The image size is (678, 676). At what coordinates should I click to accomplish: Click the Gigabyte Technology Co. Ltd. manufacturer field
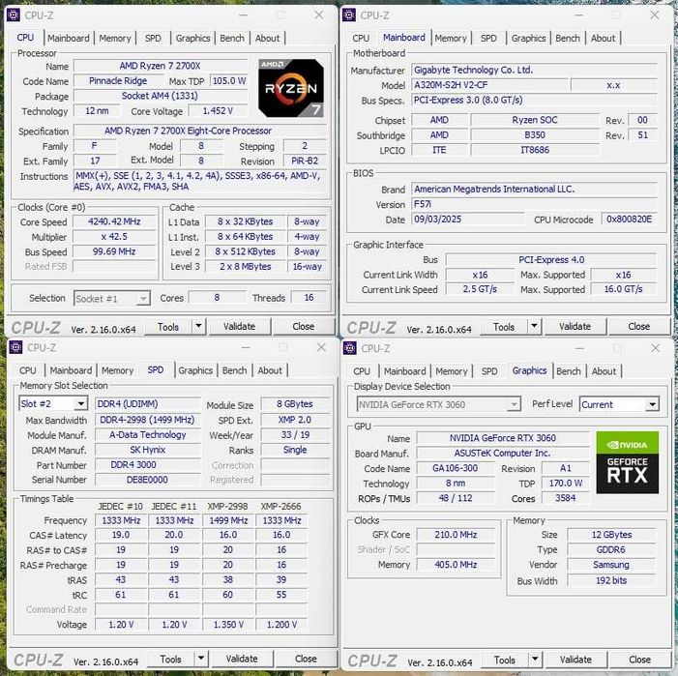[x=534, y=70]
